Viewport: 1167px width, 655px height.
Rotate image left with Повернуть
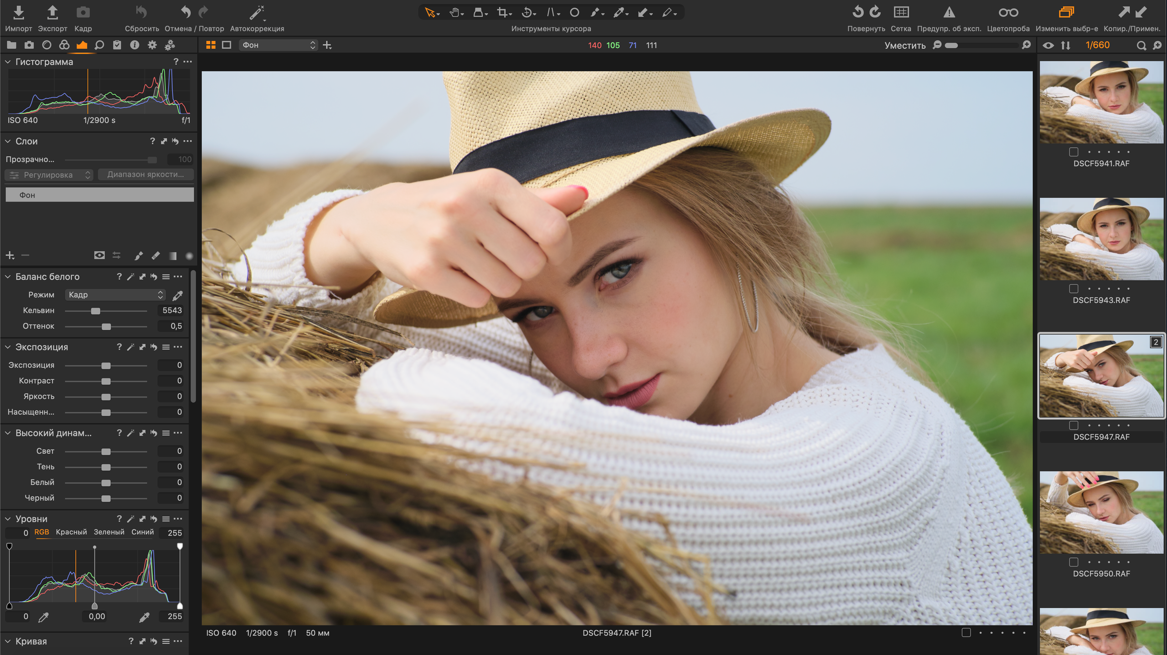click(857, 12)
